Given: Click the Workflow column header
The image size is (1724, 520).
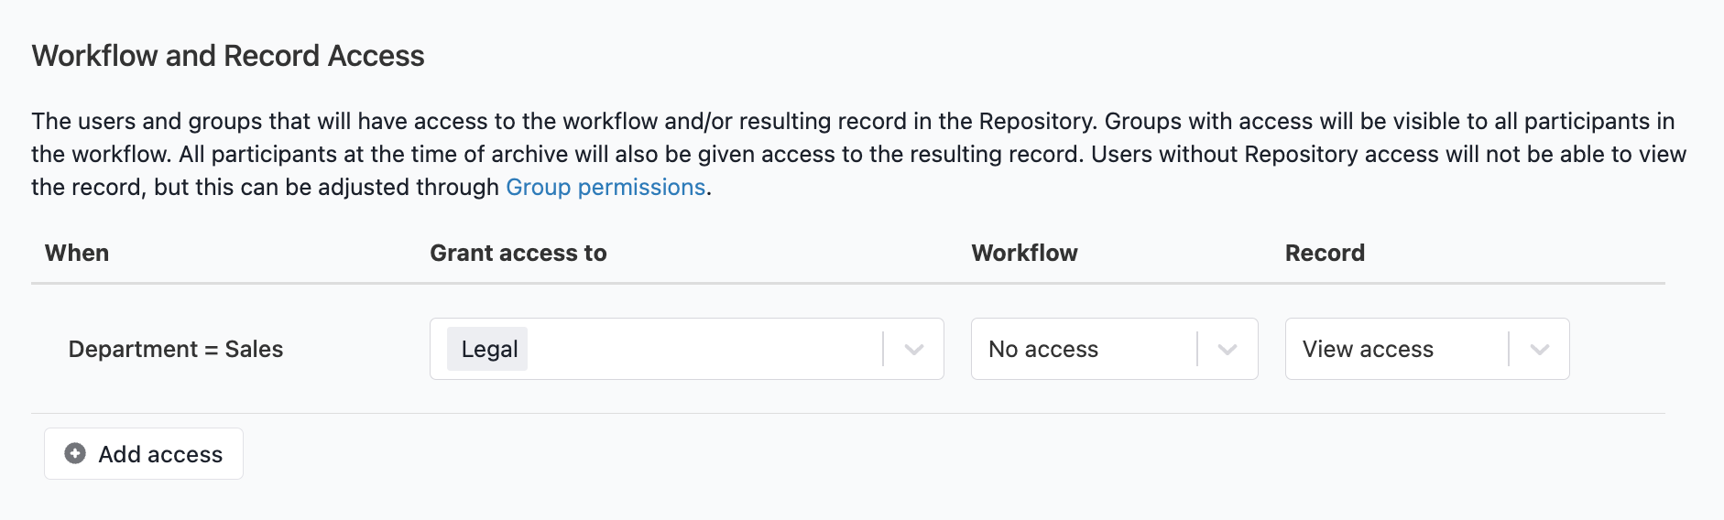Looking at the screenshot, I should pos(1024,253).
